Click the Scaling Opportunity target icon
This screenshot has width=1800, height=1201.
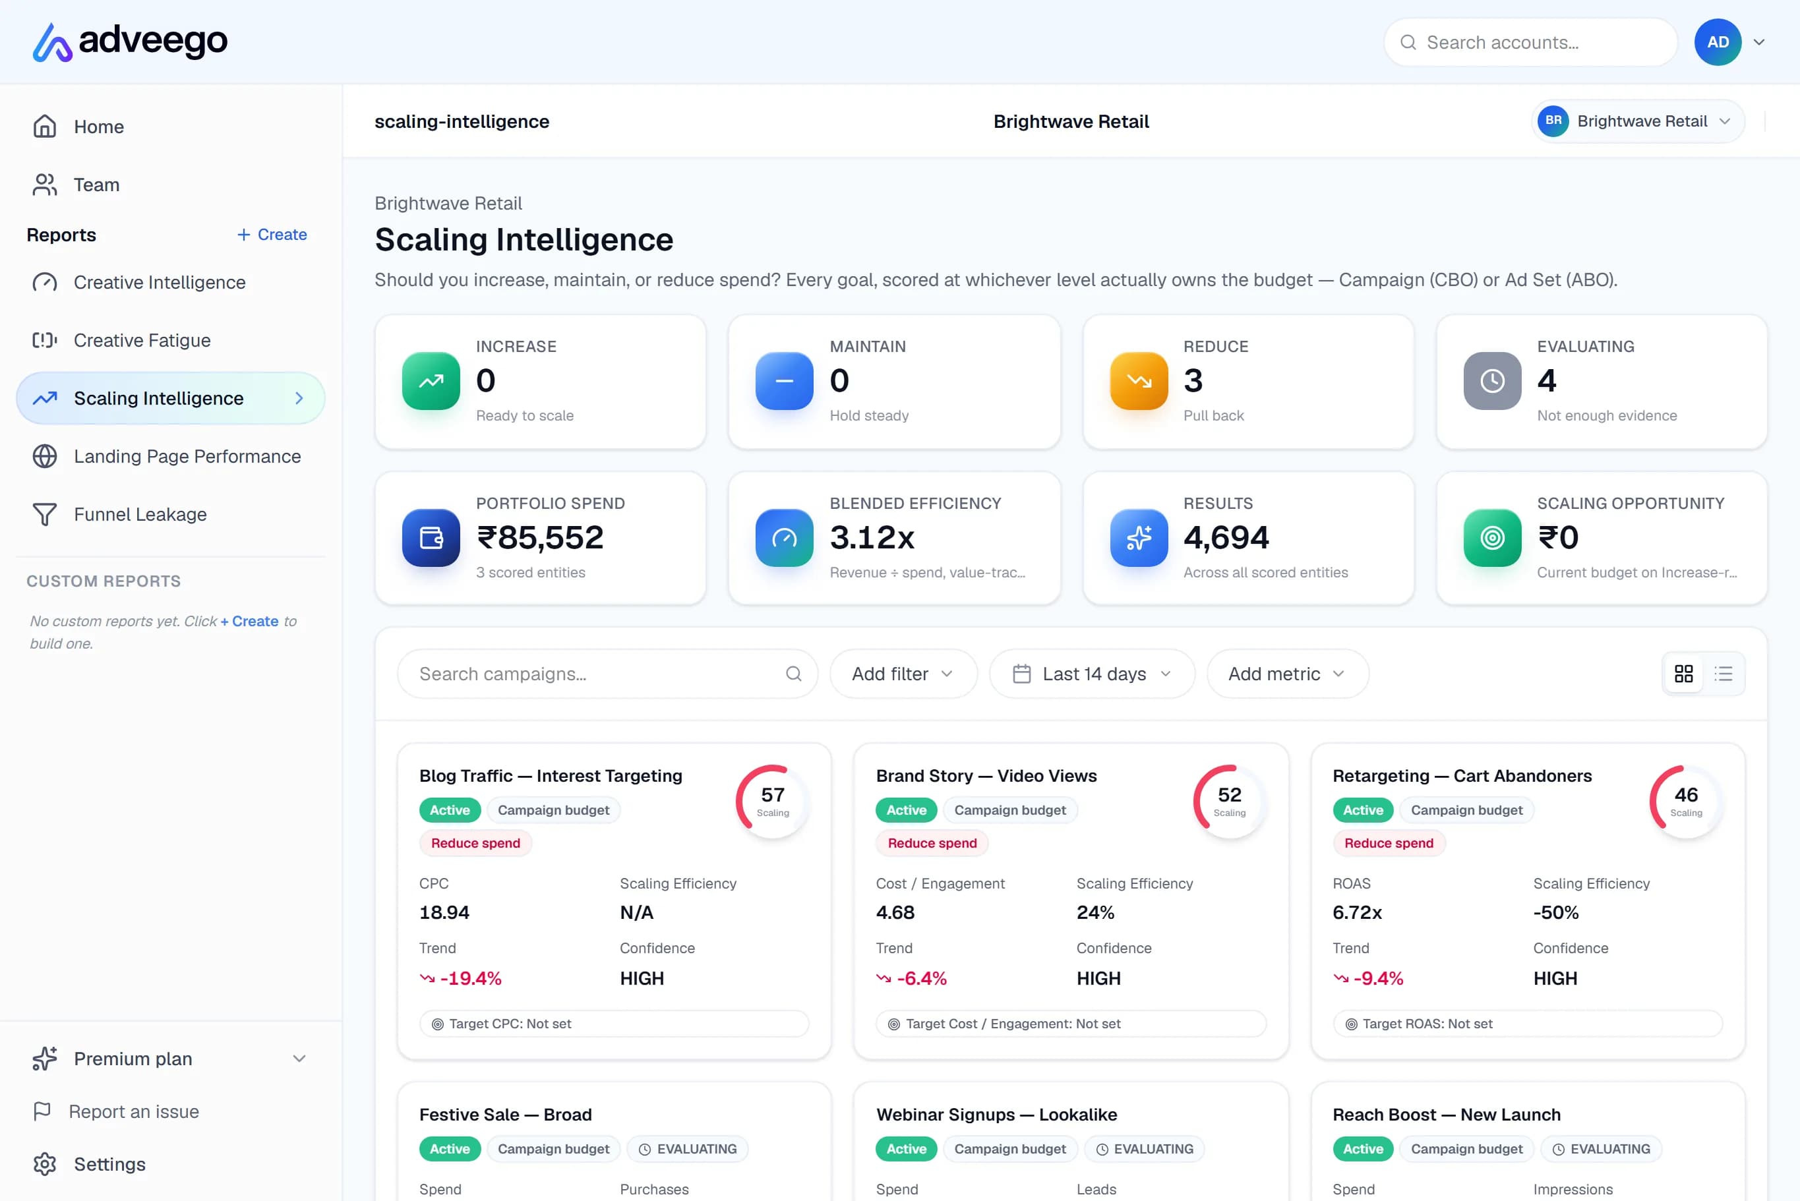[x=1491, y=538]
